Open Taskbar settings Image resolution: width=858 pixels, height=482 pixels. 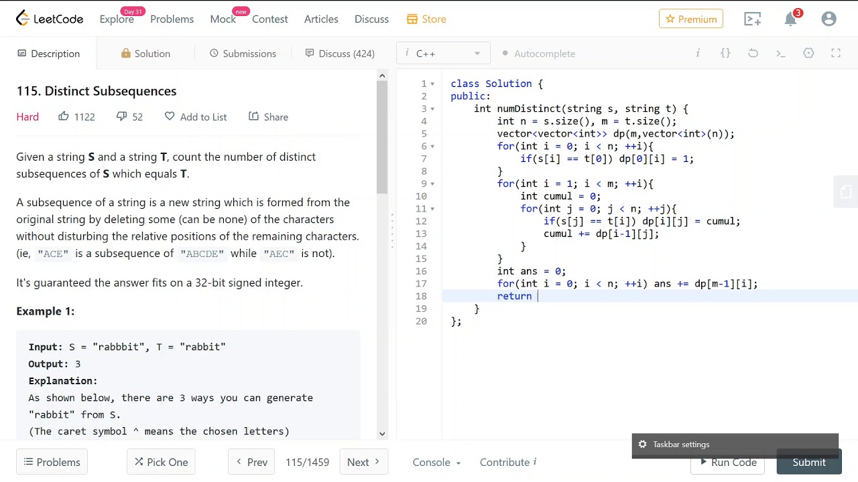pyautogui.click(x=735, y=445)
